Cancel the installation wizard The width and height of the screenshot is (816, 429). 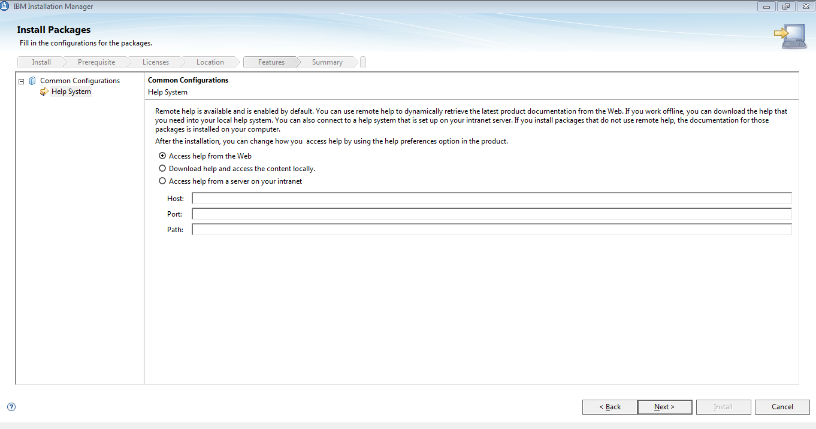782,407
